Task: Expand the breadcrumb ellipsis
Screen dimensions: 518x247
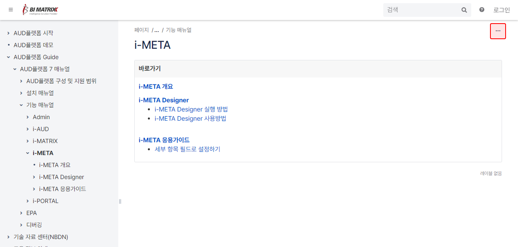Action: 157,30
